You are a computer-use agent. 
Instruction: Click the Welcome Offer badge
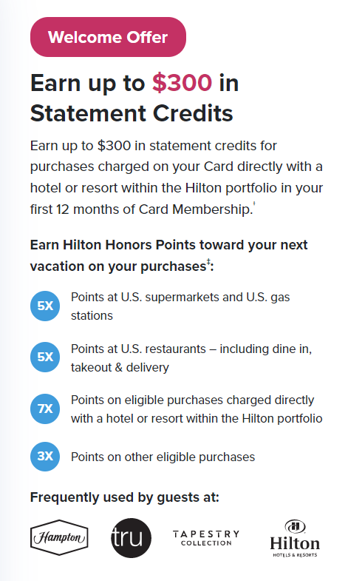(x=108, y=37)
